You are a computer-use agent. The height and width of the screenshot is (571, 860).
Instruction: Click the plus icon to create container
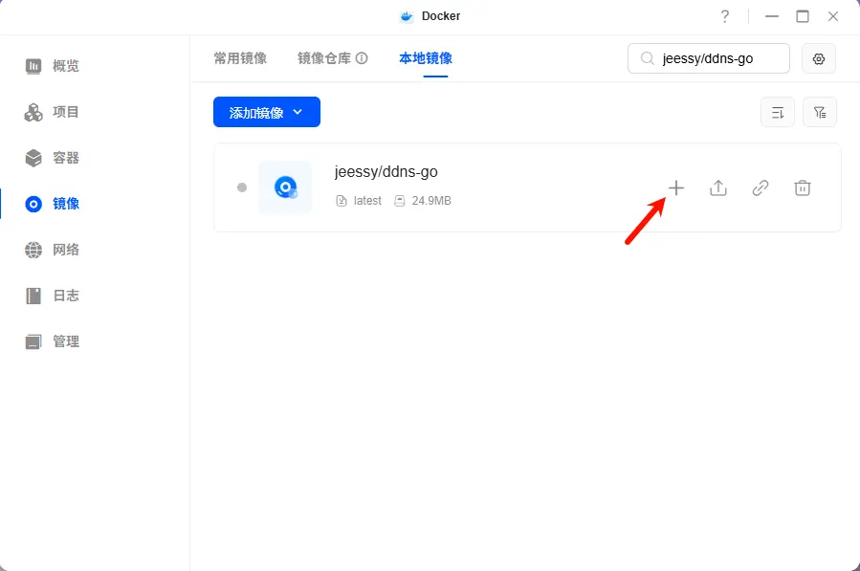pyautogui.click(x=676, y=188)
